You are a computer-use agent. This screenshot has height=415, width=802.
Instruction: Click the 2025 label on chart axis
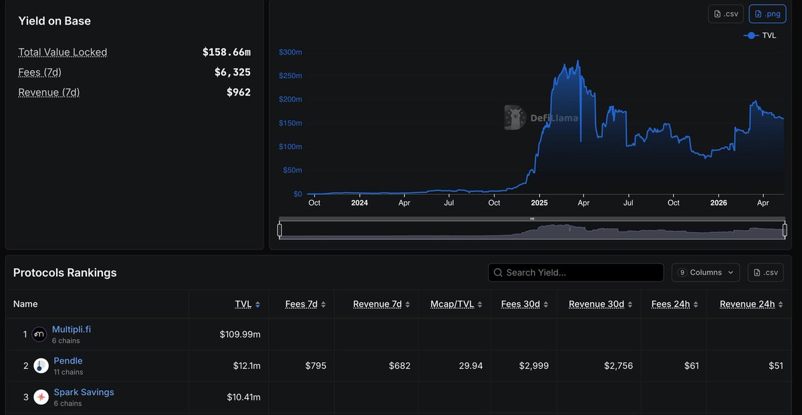click(x=539, y=202)
